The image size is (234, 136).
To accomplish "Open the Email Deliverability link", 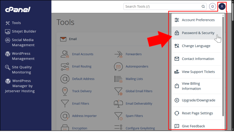I will click(x=139, y=103).
